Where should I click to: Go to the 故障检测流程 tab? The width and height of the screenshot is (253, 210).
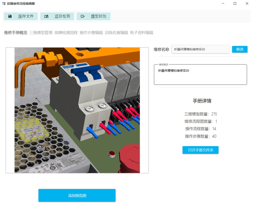point(66,33)
